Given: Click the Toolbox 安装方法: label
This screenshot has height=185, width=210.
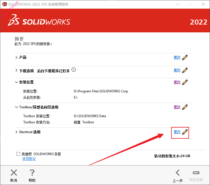Looking at the screenshot, I should pos(37,122).
